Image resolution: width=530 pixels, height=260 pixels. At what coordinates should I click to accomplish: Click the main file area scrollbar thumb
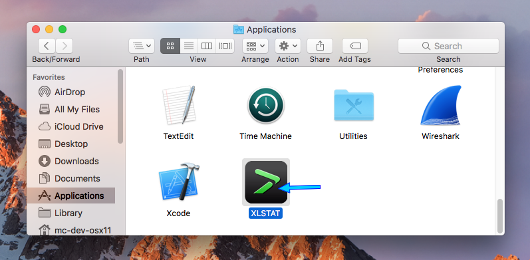coord(500,215)
